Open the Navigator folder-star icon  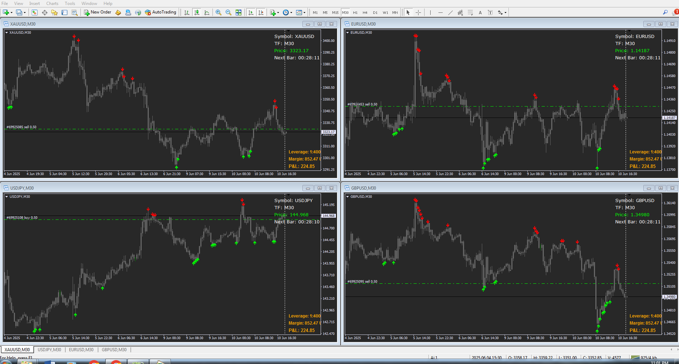[54, 12]
